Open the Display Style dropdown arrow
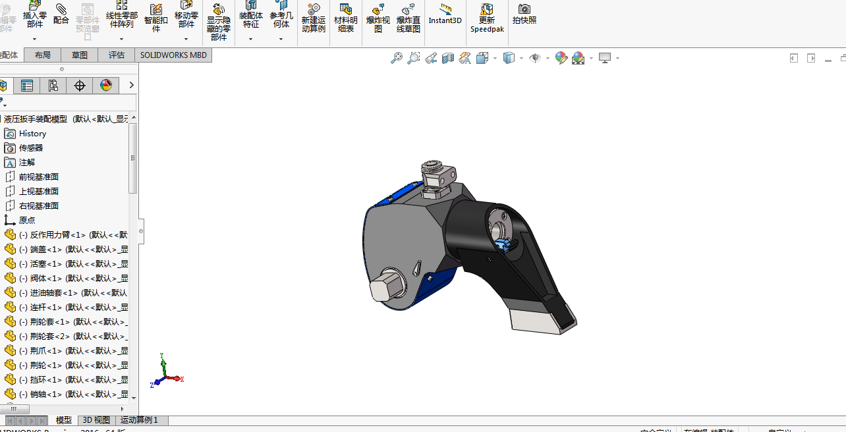846x432 pixels. click(521, 59)
